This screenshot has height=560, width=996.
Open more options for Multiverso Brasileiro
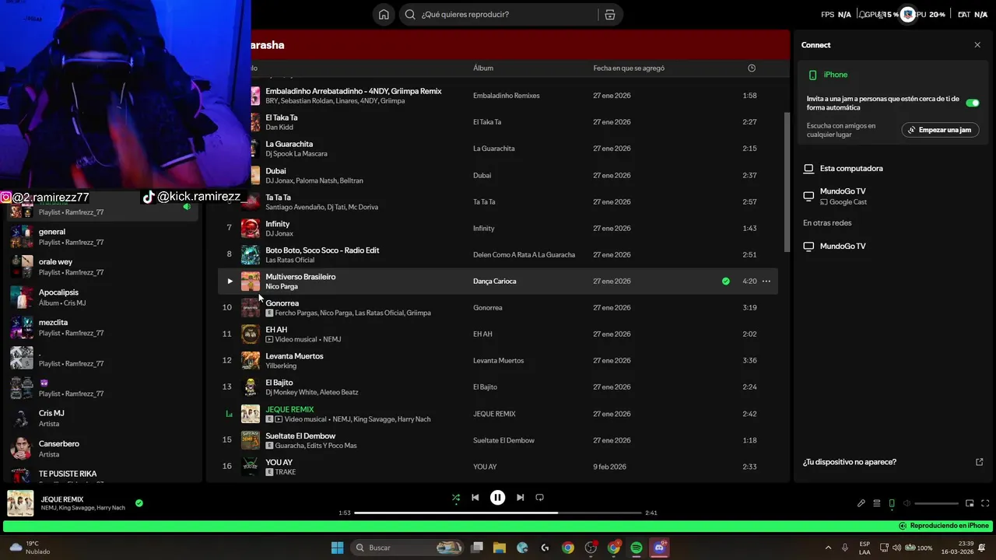(x=766, y=282)
